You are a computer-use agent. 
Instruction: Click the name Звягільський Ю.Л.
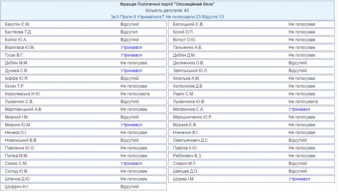click(190, 71)
